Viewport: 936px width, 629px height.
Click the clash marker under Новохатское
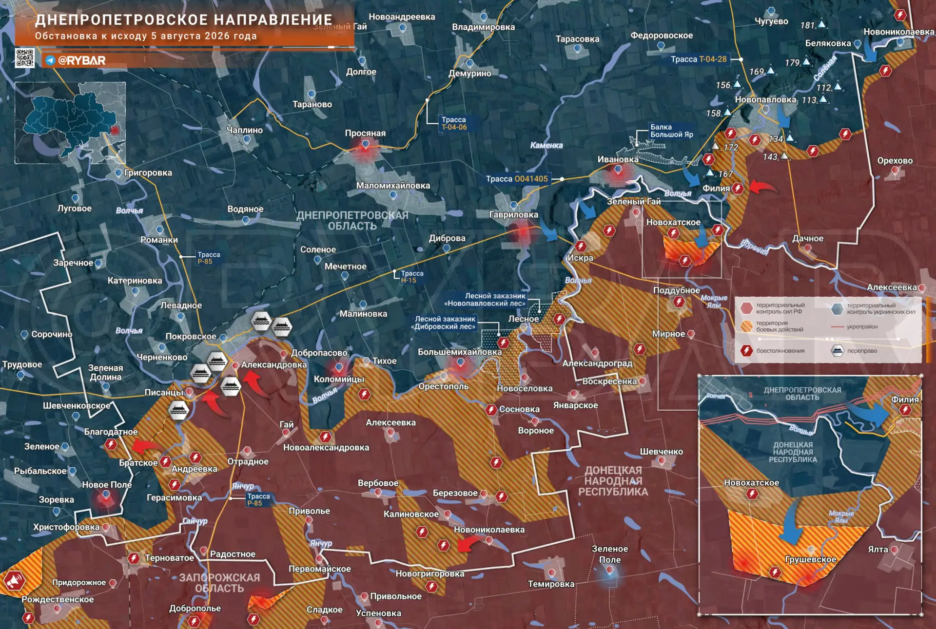tap(673, 233)
